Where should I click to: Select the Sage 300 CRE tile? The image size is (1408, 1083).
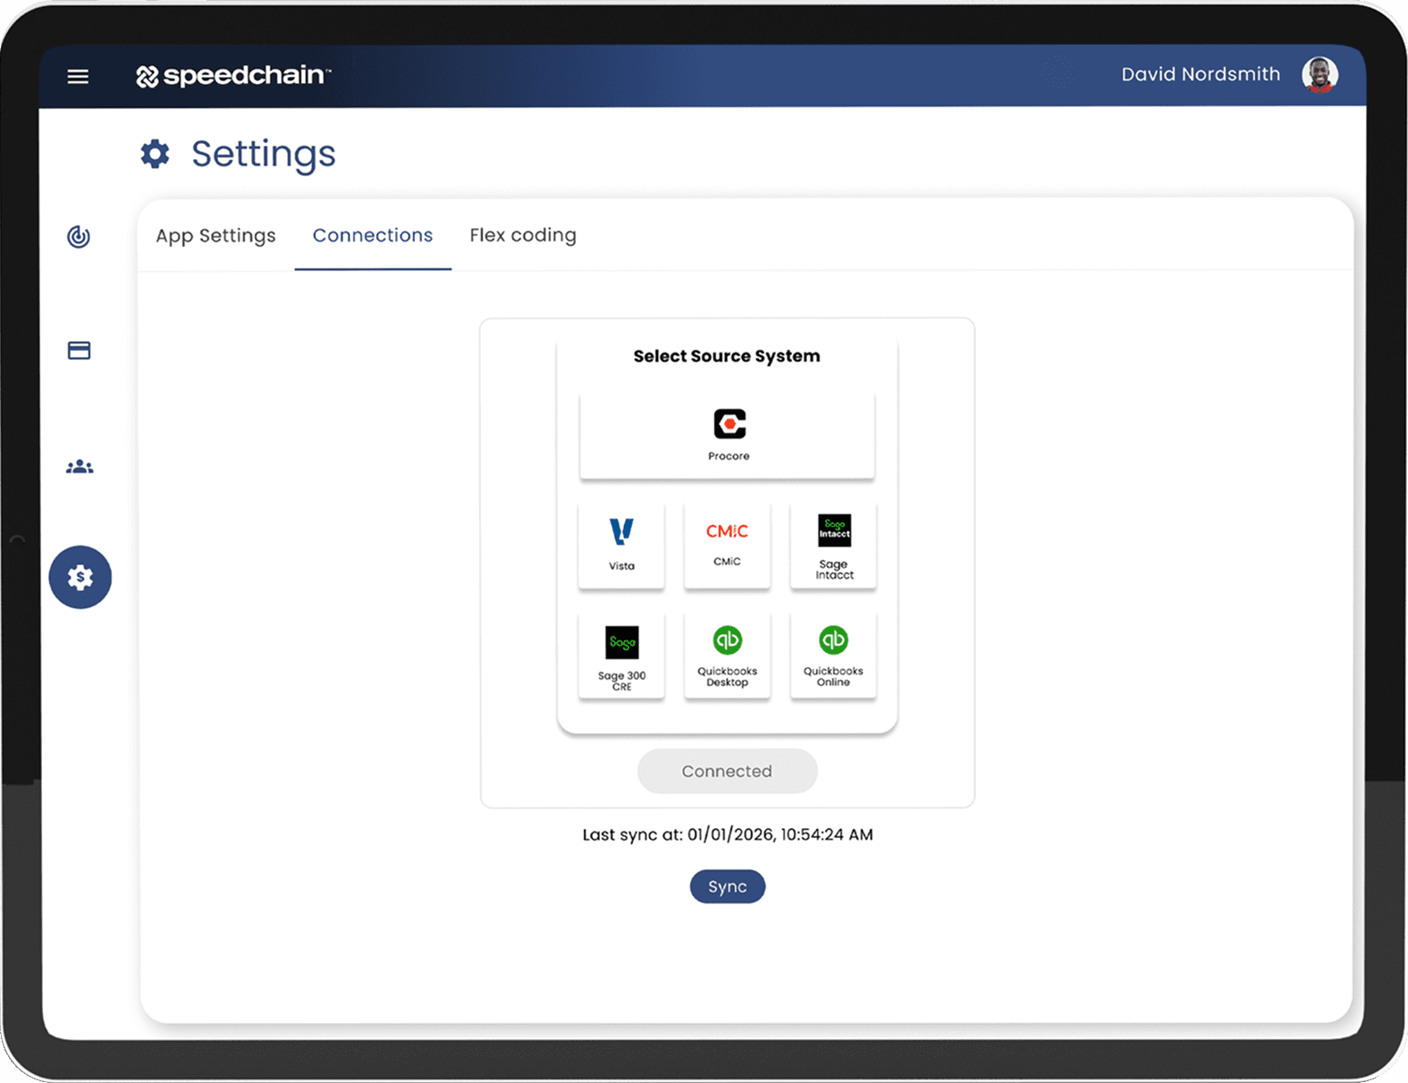[621, 655]
